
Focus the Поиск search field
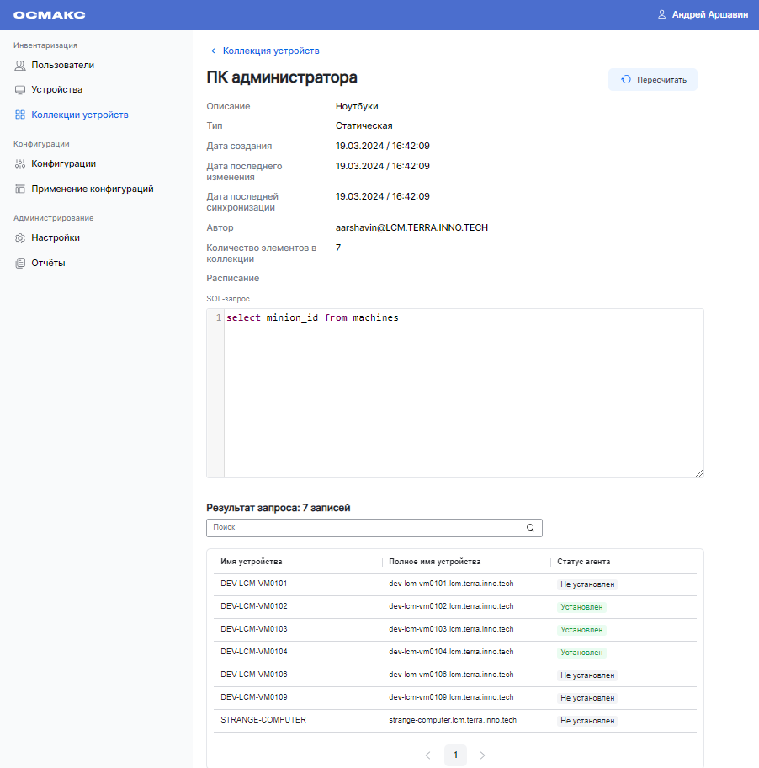(366, 528)
